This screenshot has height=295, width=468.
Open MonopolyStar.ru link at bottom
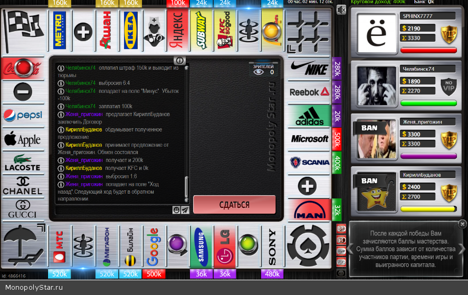click(34, 288)
